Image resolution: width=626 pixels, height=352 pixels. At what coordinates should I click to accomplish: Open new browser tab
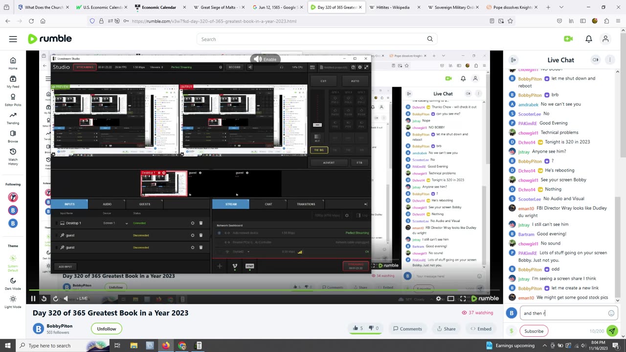click(x=548, y=7)
